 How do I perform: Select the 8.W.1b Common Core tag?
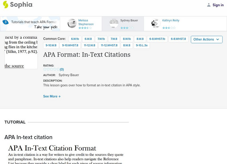[127, 39]
